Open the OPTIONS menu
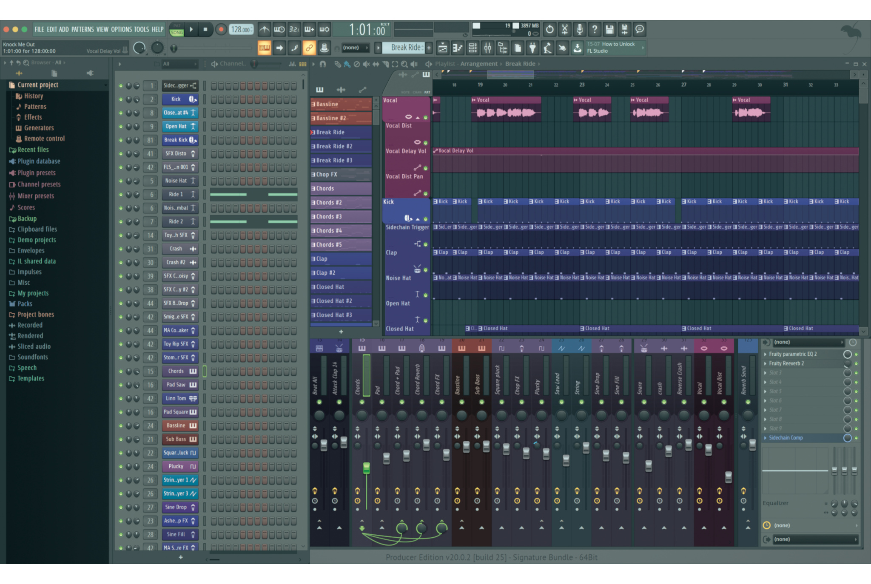Viewport: 871px width, 584px height. [x=121, y=29]
